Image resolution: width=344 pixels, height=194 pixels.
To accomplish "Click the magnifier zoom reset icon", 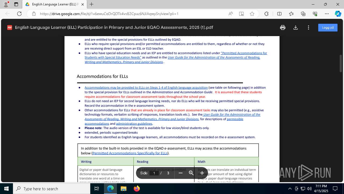I will coord(191,173).
